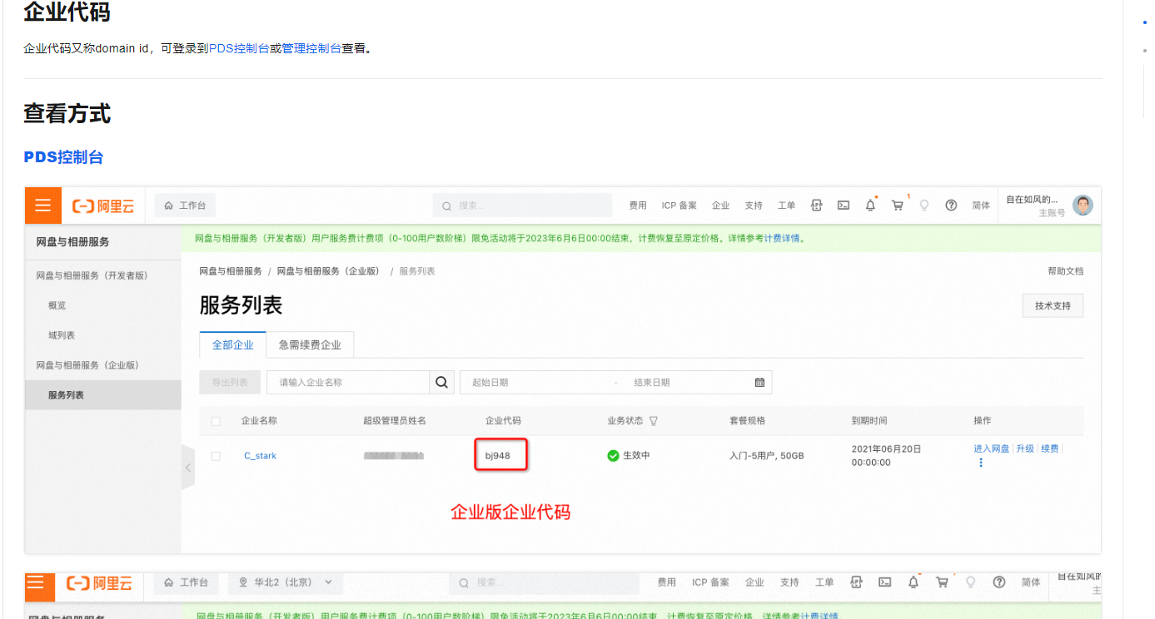Open the PDS控制台 link in the intro sentence

(x=238, y=48)
